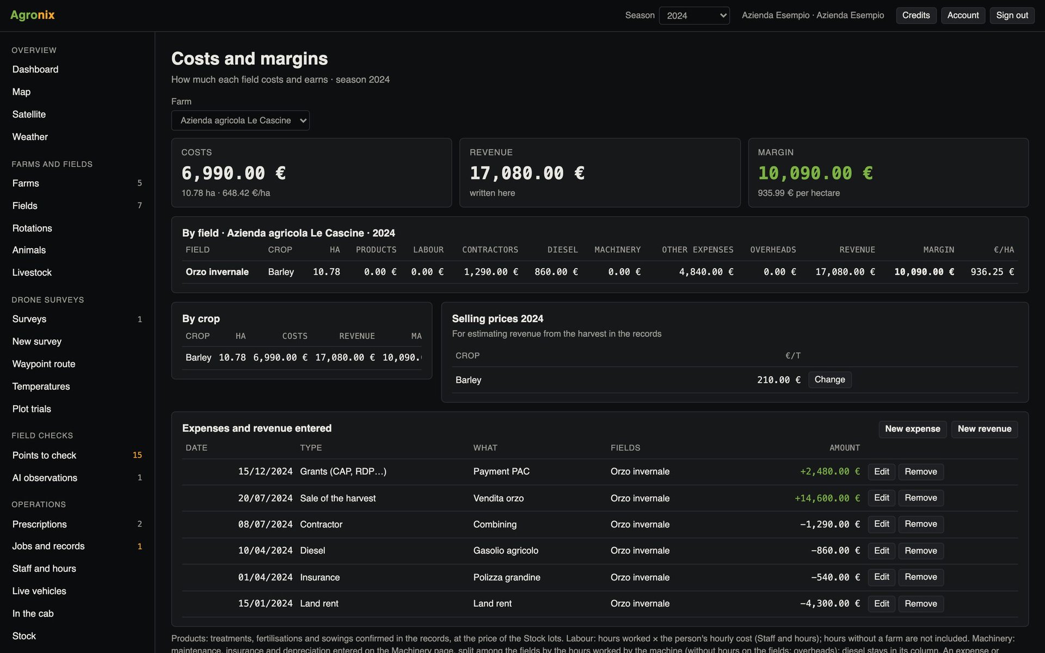This screenshot has width=1045, height=653.
Task: Edit the Polizza grandine entry
Action: [x=881, y=577]
